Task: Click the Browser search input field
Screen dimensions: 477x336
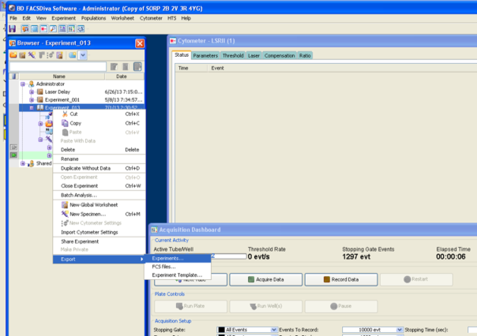Action: coord(55,67)
